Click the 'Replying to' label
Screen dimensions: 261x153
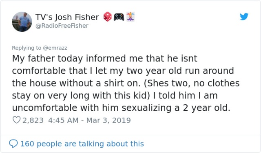click(27, 48)
